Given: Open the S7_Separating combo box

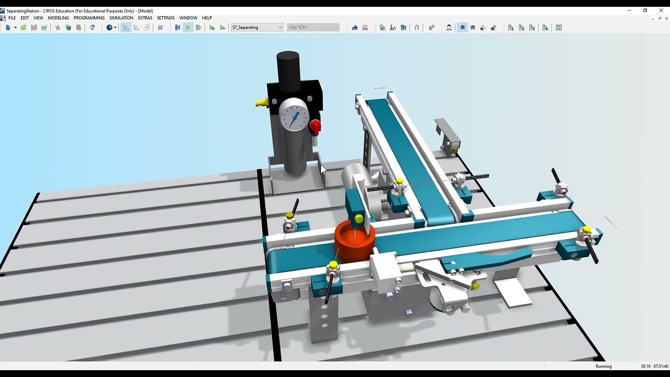Looking at the screenshot, I should (257, 27).
